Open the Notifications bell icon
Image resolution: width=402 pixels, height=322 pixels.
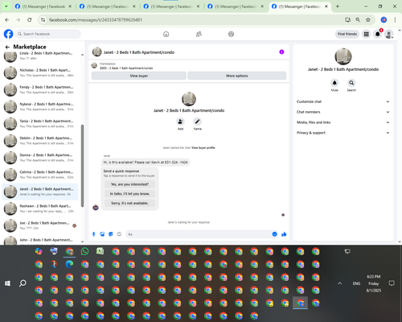click(378, 34)
